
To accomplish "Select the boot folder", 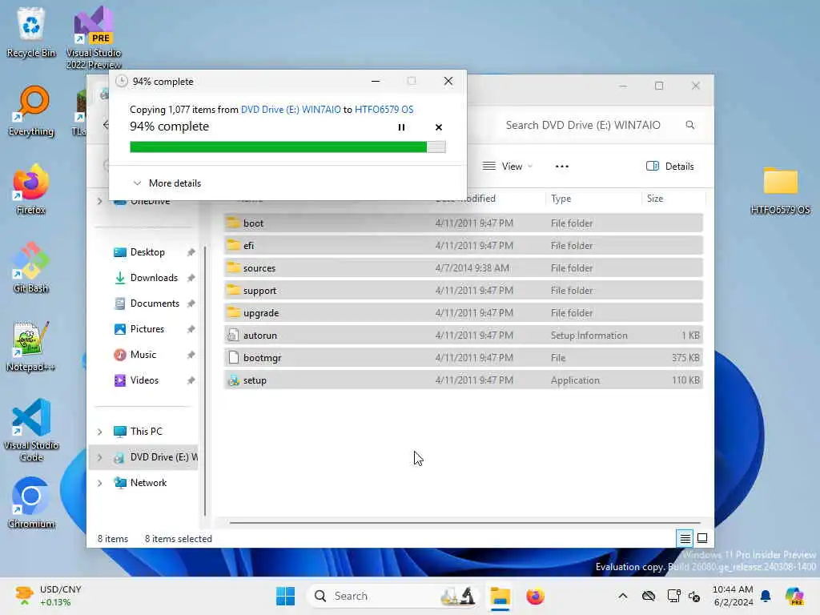I will 464,223.
